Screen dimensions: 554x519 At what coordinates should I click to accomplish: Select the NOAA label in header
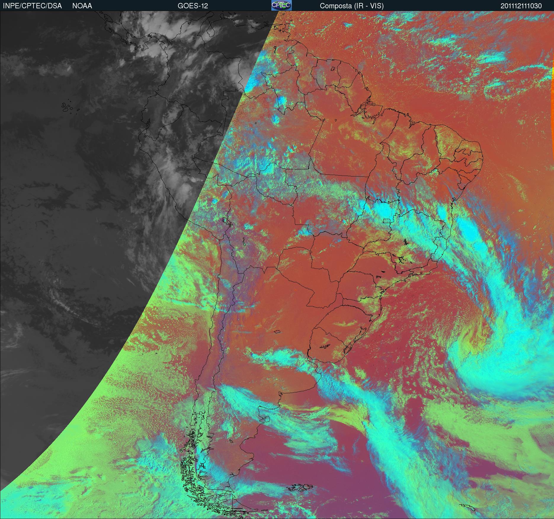(x=82, y=6)
